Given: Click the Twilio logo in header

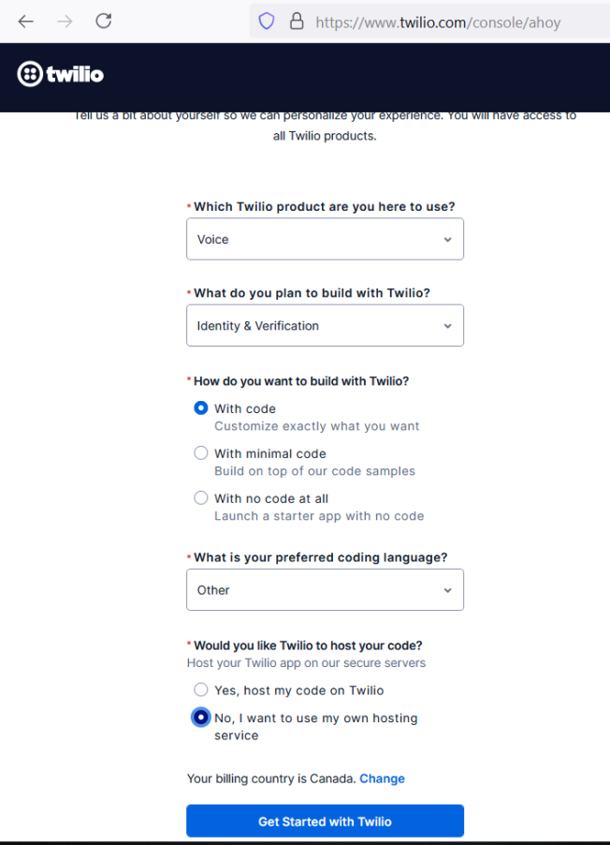Looking at the screenshot, I should [61, 74].
